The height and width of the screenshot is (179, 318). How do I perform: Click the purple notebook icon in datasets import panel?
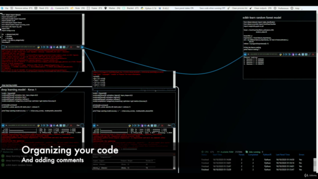tap(51, 47)
